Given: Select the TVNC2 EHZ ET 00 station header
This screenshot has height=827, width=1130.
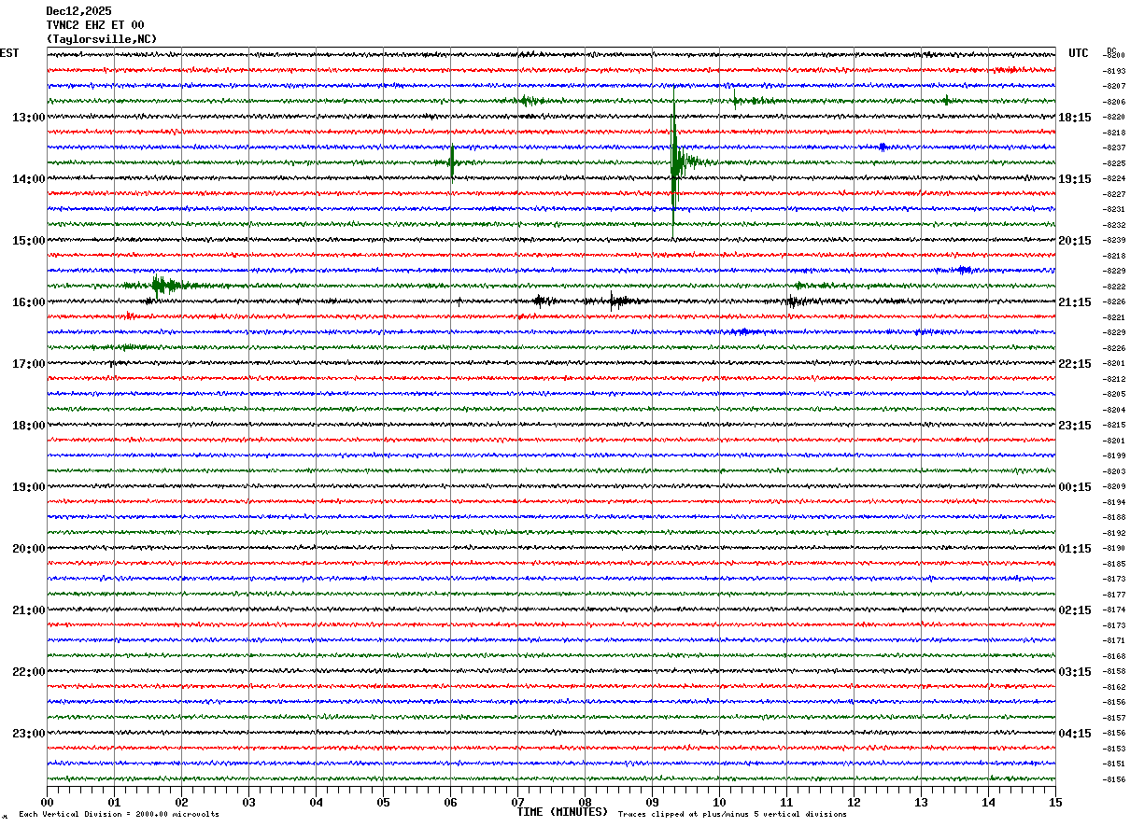Looking at the screenshot, I should pos(95,25).
